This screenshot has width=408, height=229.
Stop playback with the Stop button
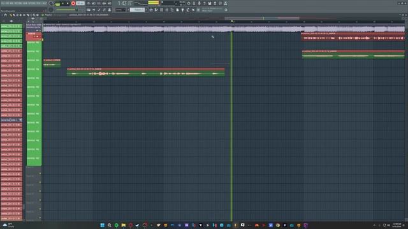click(x=68, y=3)
